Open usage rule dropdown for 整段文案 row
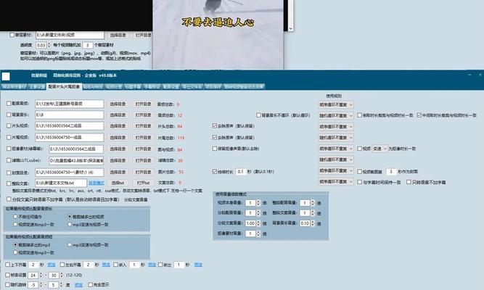This screenshot has height=290, width=484. (x=336, y=182)
